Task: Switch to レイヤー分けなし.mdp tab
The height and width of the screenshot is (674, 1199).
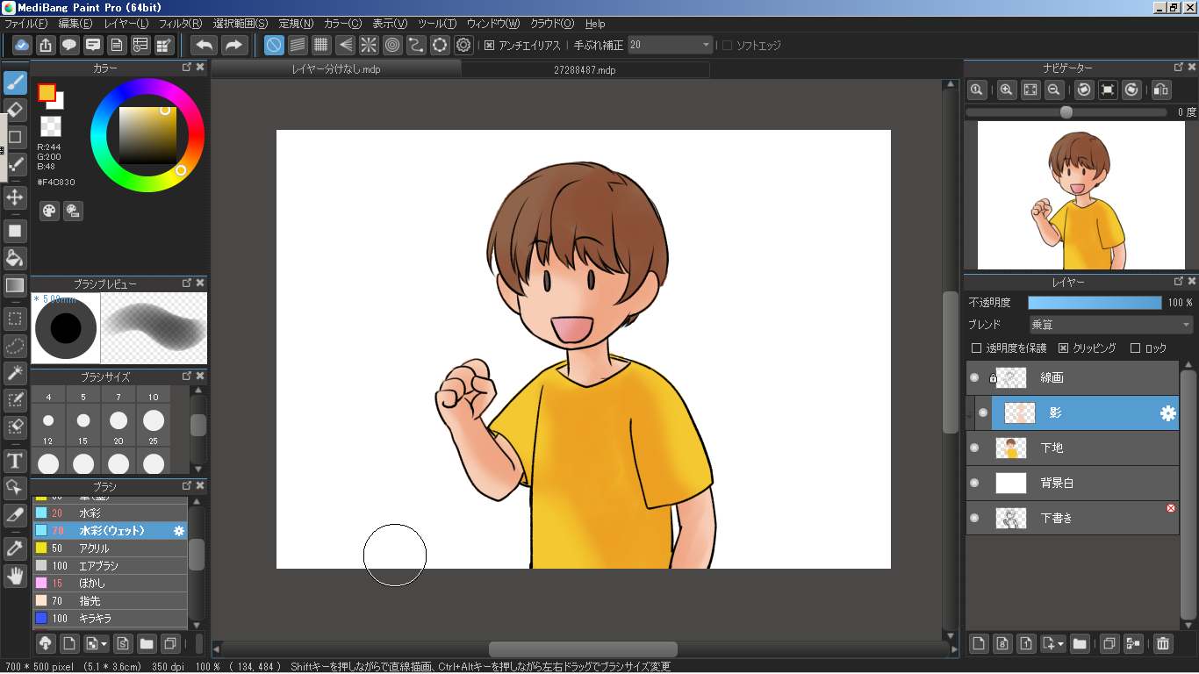Action: (x=336, y=68)
